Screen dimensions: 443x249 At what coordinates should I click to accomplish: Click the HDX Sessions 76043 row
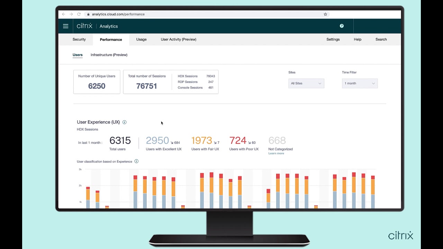click(196, 76)
